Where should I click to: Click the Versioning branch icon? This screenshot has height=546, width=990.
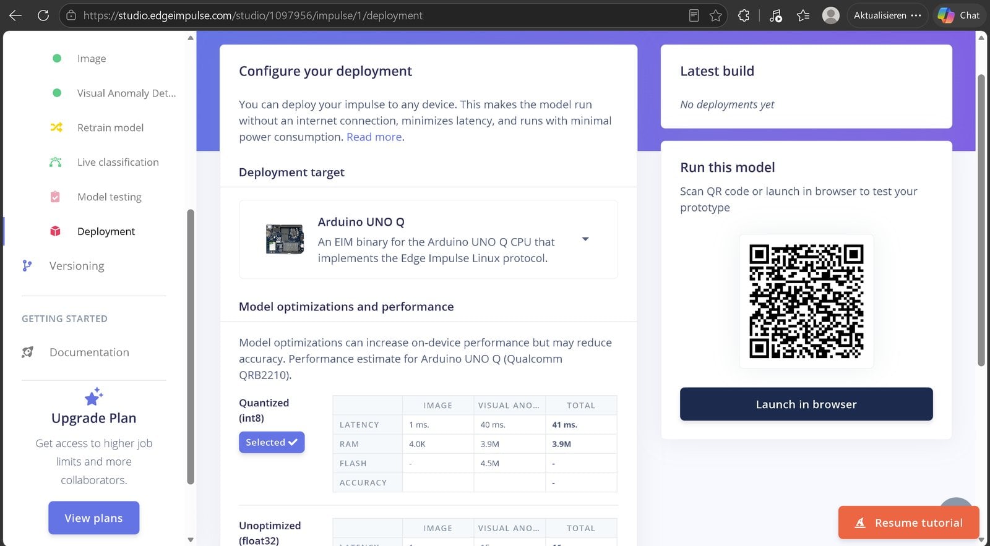27,266
